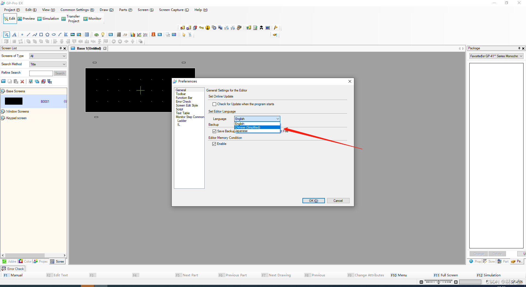Click the stacked windows icon in Screen List toolbar
526x287 pixels.
(37, 81)
